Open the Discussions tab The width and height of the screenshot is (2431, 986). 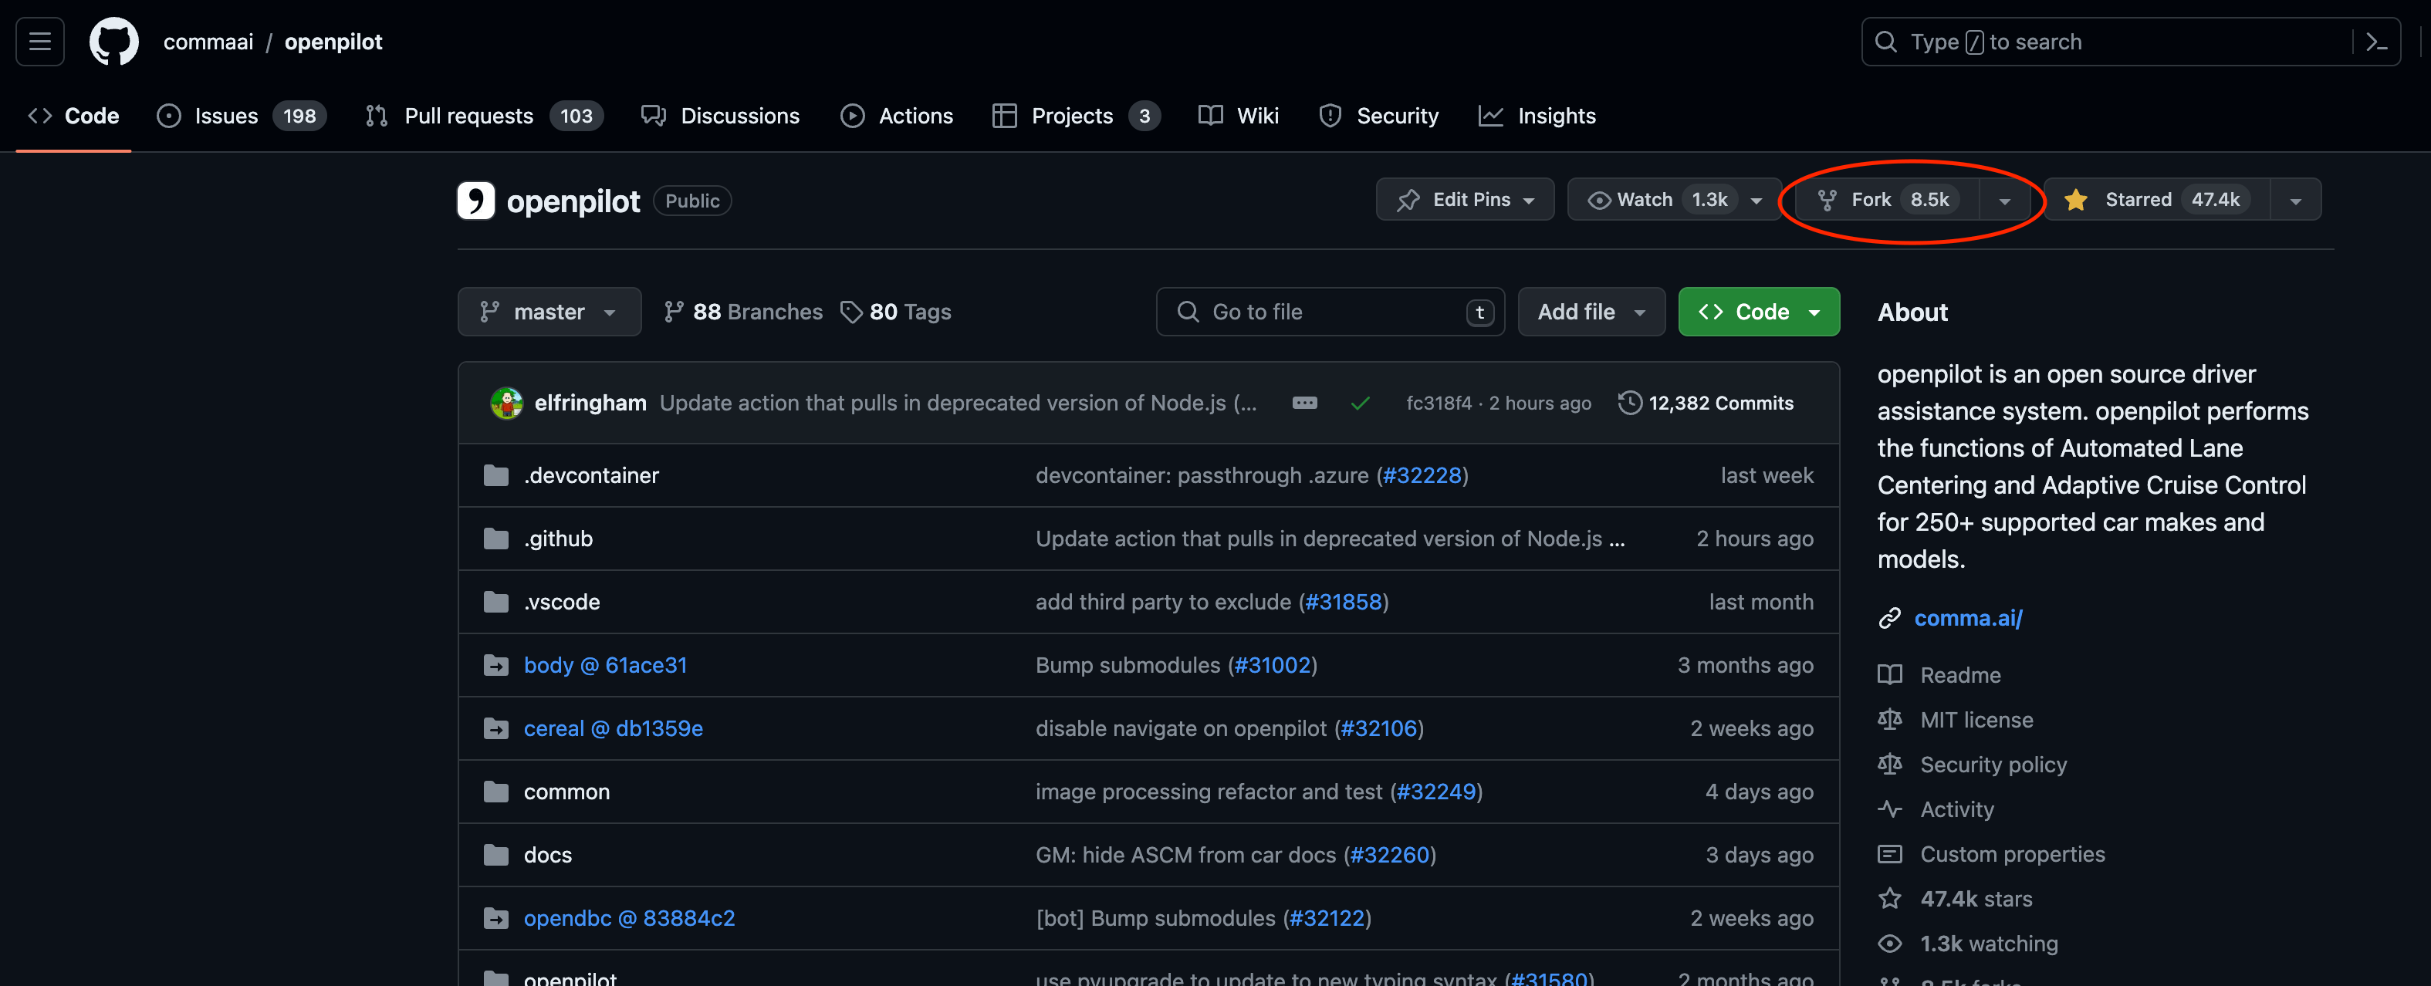coord(721,116)
